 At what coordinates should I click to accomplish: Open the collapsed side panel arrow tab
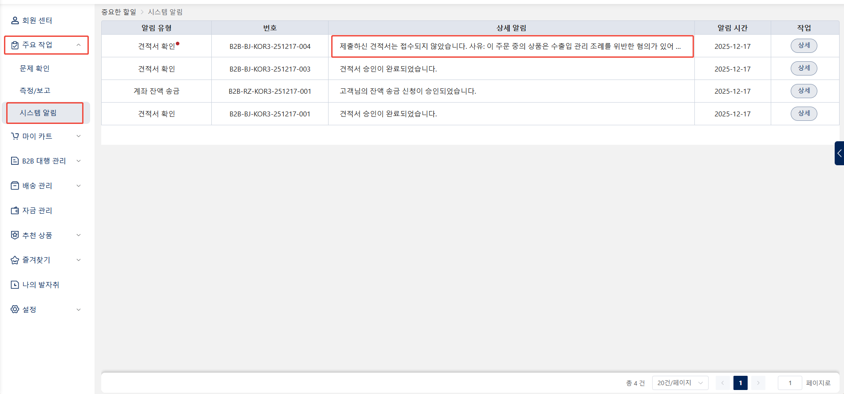tap(839, 153)
